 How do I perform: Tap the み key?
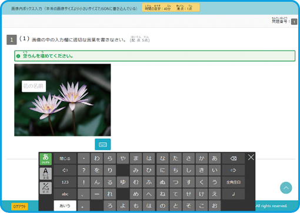(x=136, y=170)
